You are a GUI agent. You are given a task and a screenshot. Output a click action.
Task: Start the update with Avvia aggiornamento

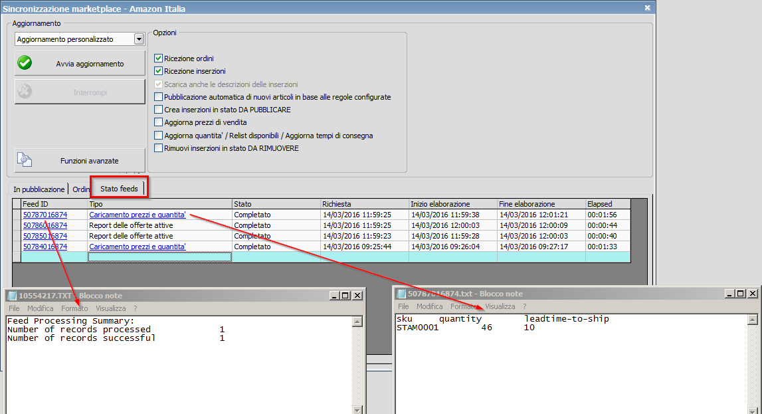click(80, 63)
